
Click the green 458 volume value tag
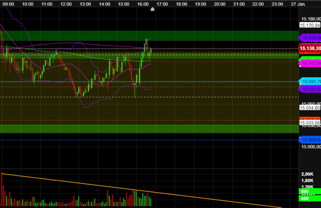click(x=307, y=198)
